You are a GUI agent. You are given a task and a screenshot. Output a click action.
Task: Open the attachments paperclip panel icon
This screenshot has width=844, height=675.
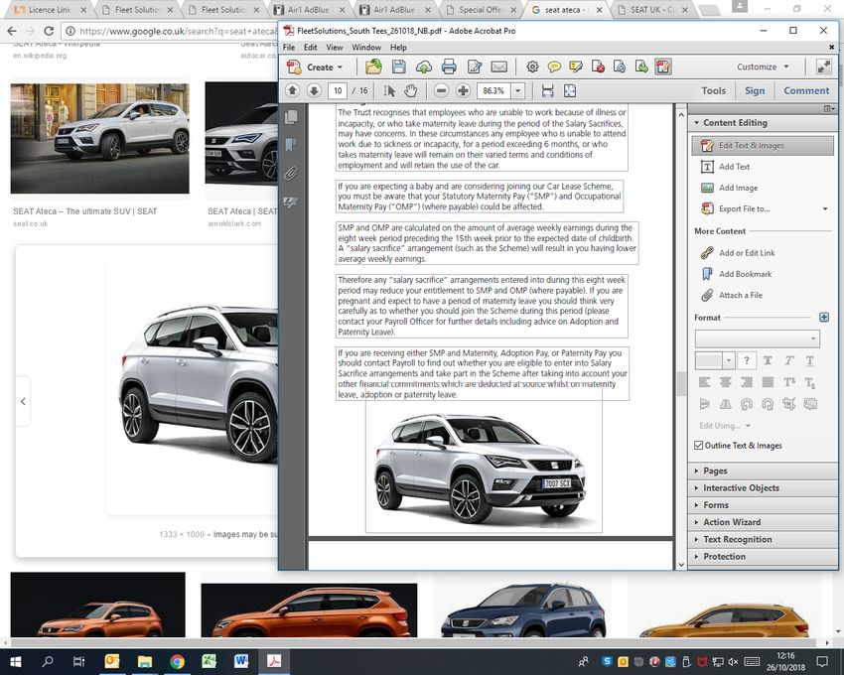(291, 174)
